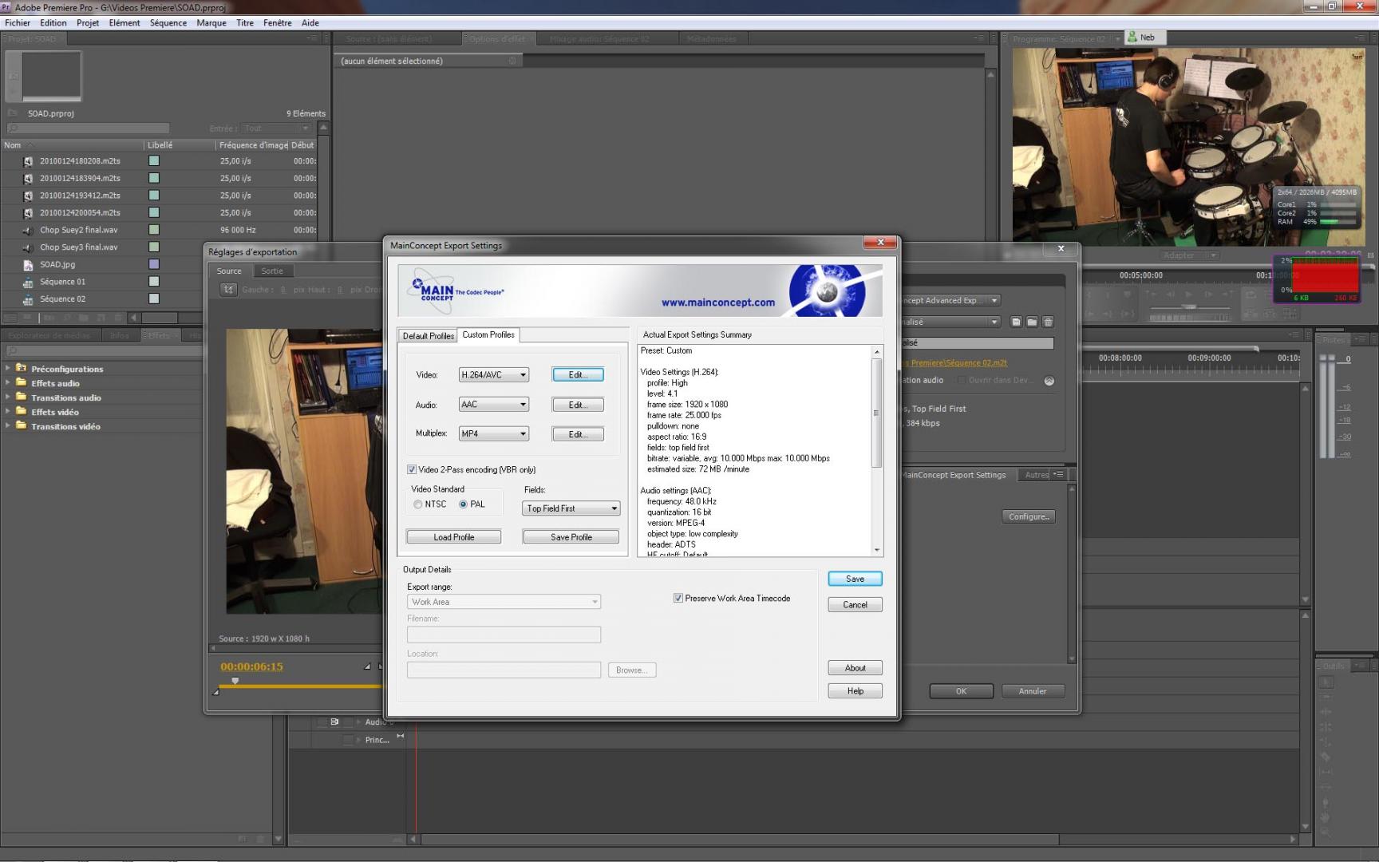Image resolution: width=1379 pixels, height=862 pixels.
Task: Click Save in MainConcept dialog
Action: [855, 579]
